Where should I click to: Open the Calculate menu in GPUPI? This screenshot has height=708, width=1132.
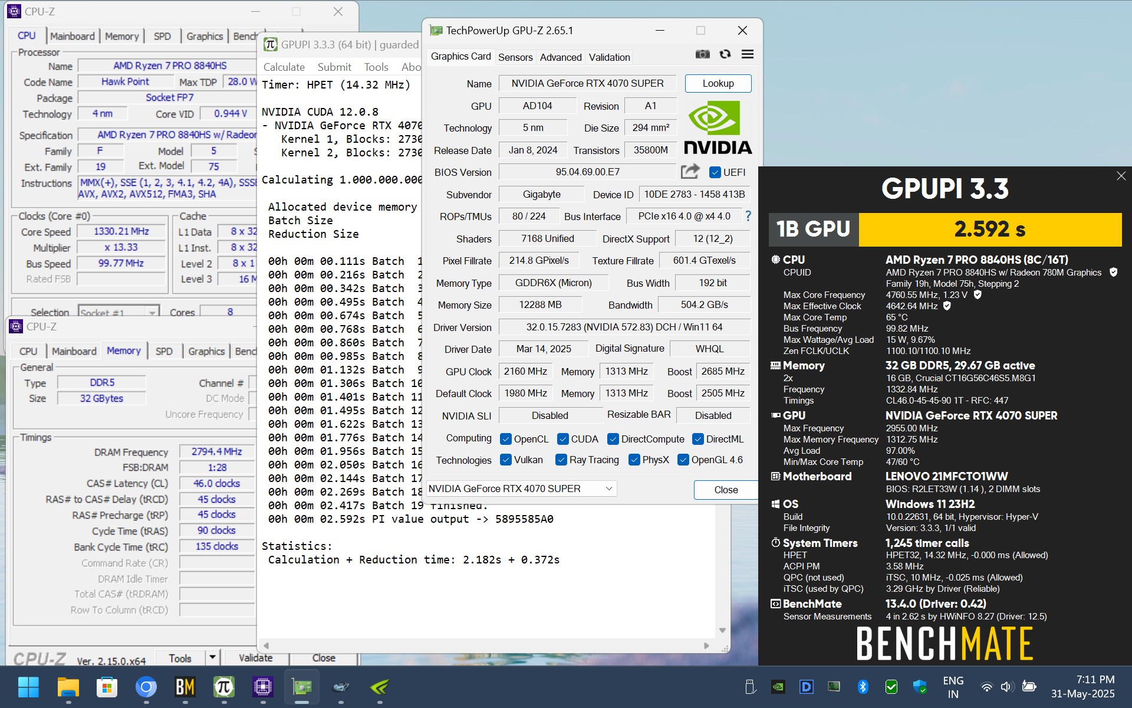pyautogui.click(x=284, y=67)
